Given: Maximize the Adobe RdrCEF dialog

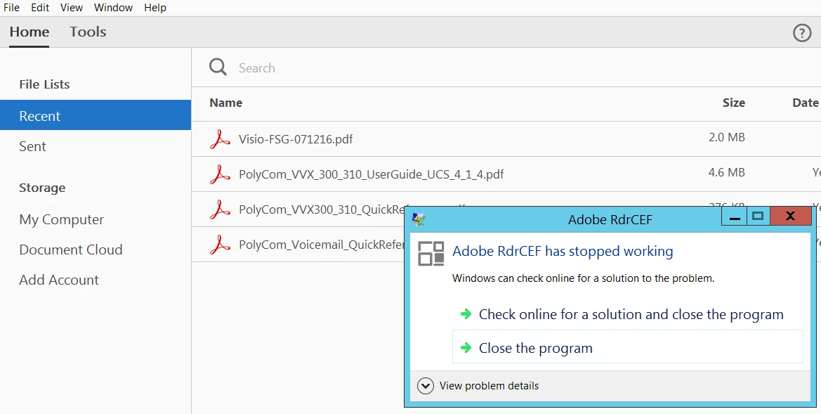Looking at the screenshot, I should (758, 216).
